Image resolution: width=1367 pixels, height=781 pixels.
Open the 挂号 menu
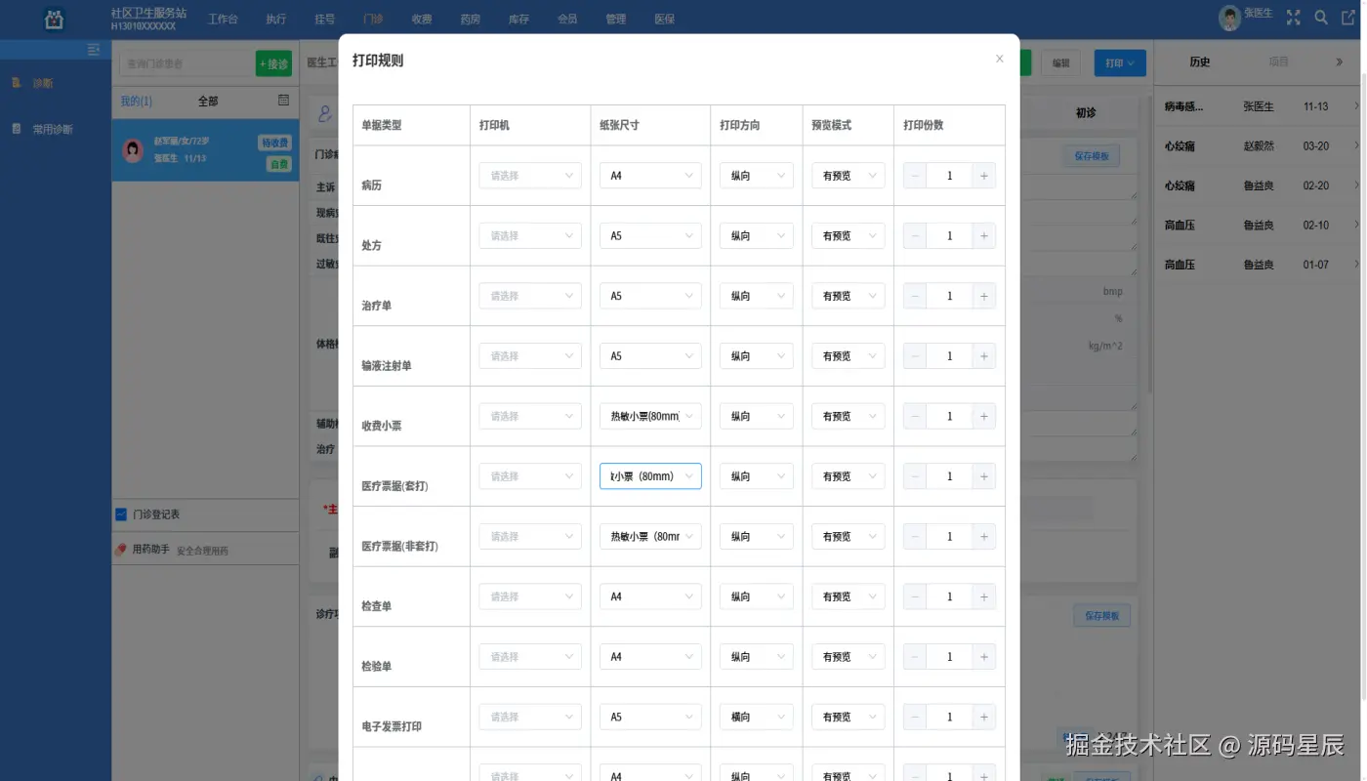coord(325,19)
